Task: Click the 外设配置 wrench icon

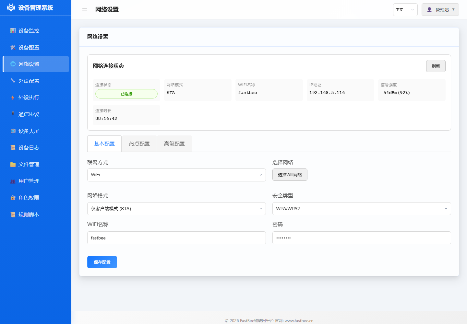Action: tap(13, 81)
